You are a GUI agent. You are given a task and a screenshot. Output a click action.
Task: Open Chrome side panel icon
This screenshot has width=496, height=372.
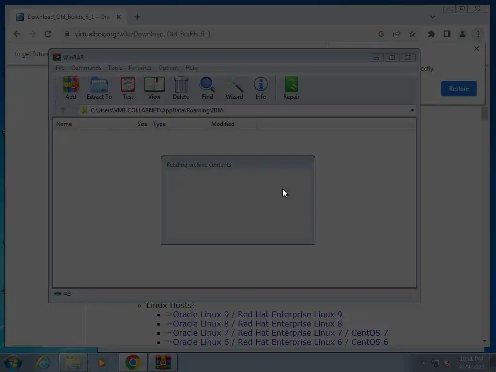(x=447, y=34)
